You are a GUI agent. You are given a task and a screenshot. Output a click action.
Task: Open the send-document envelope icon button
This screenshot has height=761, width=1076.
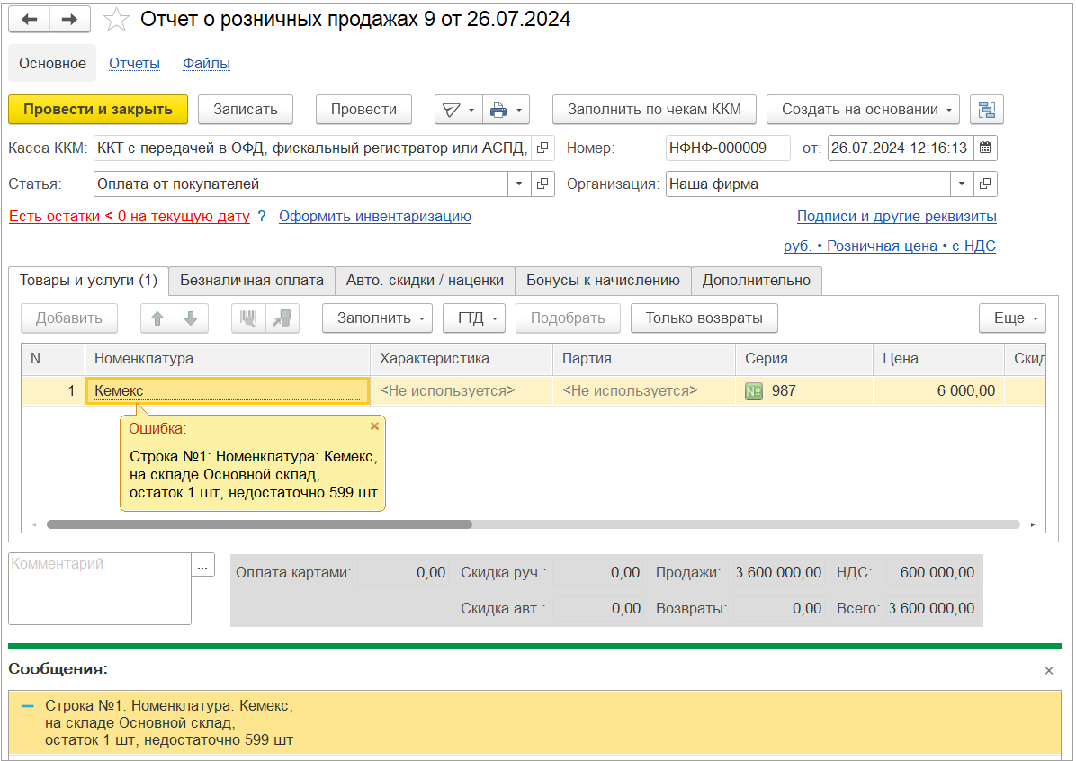point(451,110)
